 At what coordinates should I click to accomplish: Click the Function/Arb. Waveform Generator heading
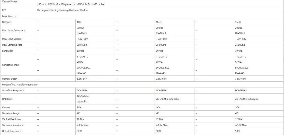tap(20, 84)
